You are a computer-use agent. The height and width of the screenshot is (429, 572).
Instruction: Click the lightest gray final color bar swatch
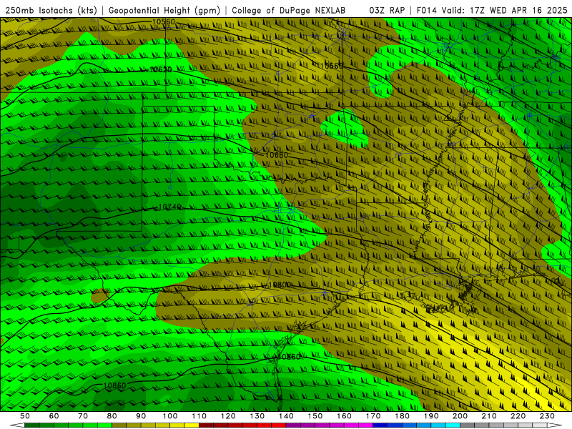click(540, 425)
